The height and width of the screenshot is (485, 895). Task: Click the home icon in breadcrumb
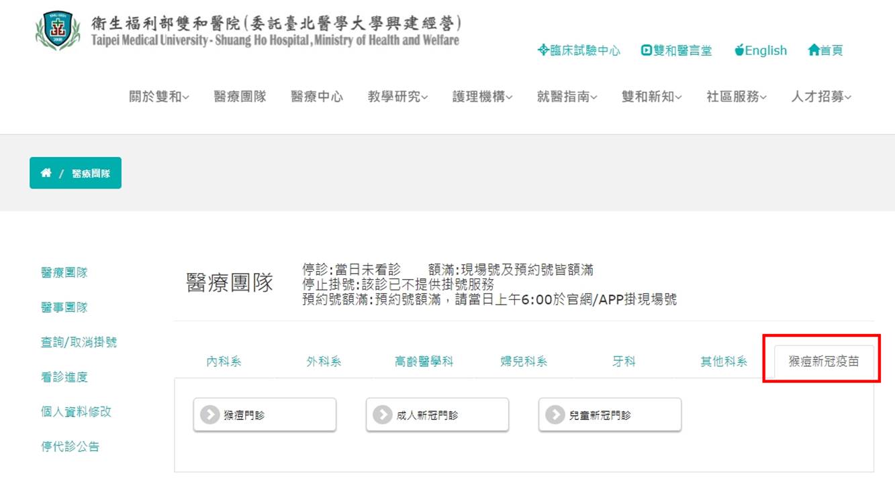tap(46, 173)
